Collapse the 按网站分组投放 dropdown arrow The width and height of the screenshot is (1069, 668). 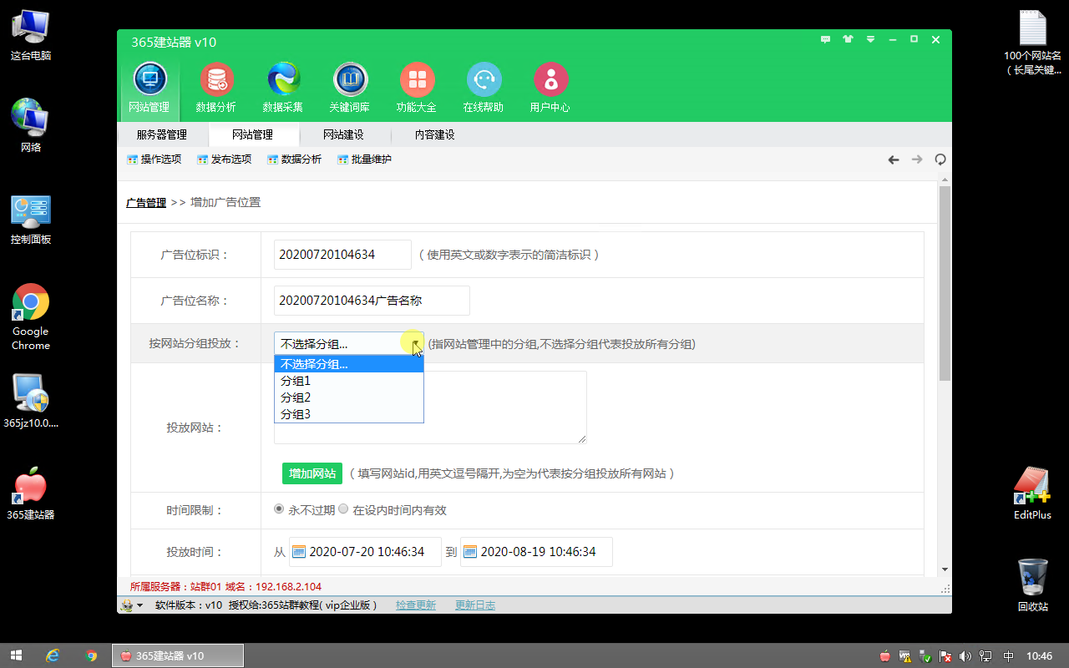(x=416, y=343)
